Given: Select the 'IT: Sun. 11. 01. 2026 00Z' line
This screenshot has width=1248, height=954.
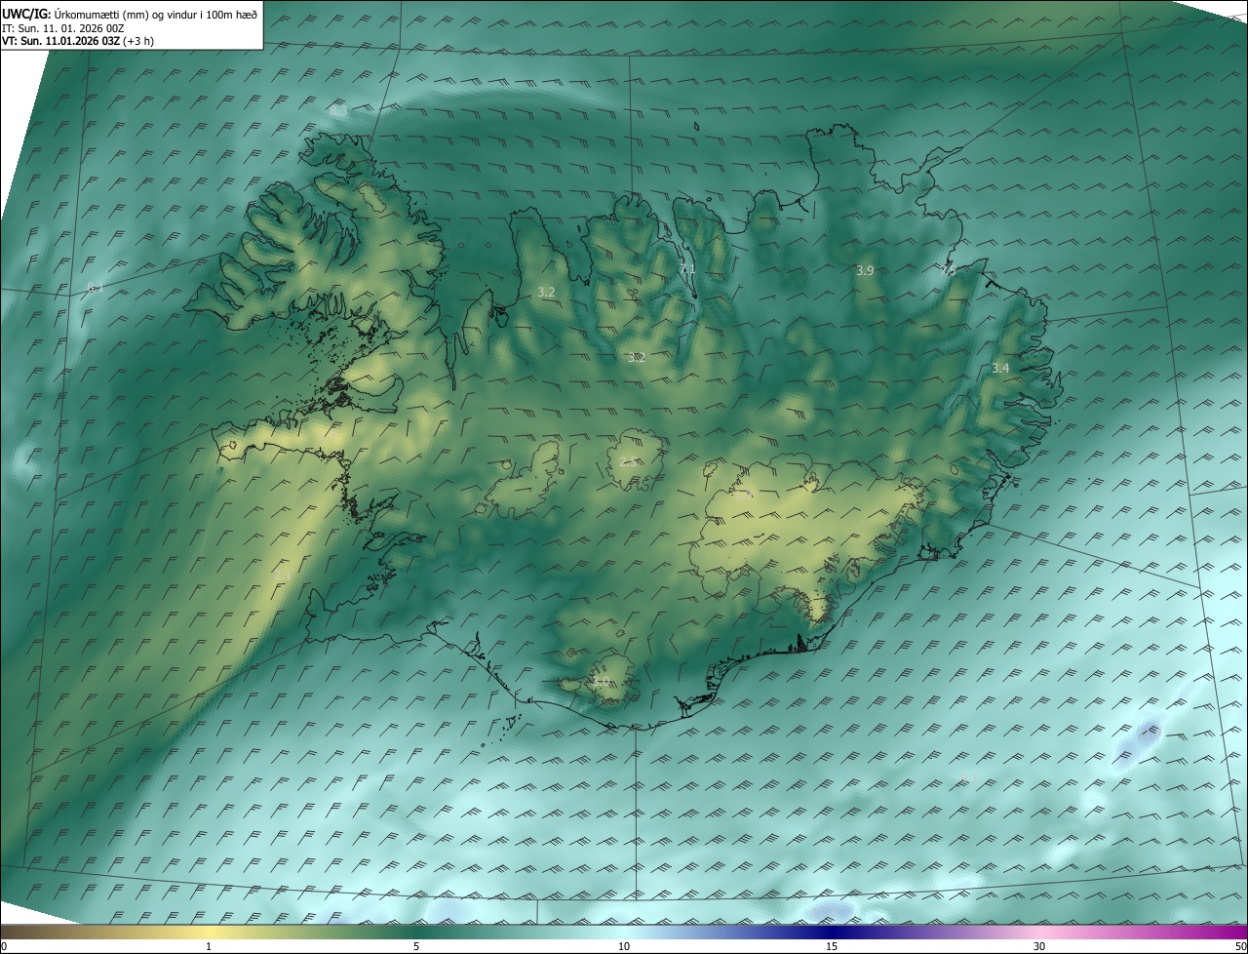Looking at the screenshot, I should (63, 27).
